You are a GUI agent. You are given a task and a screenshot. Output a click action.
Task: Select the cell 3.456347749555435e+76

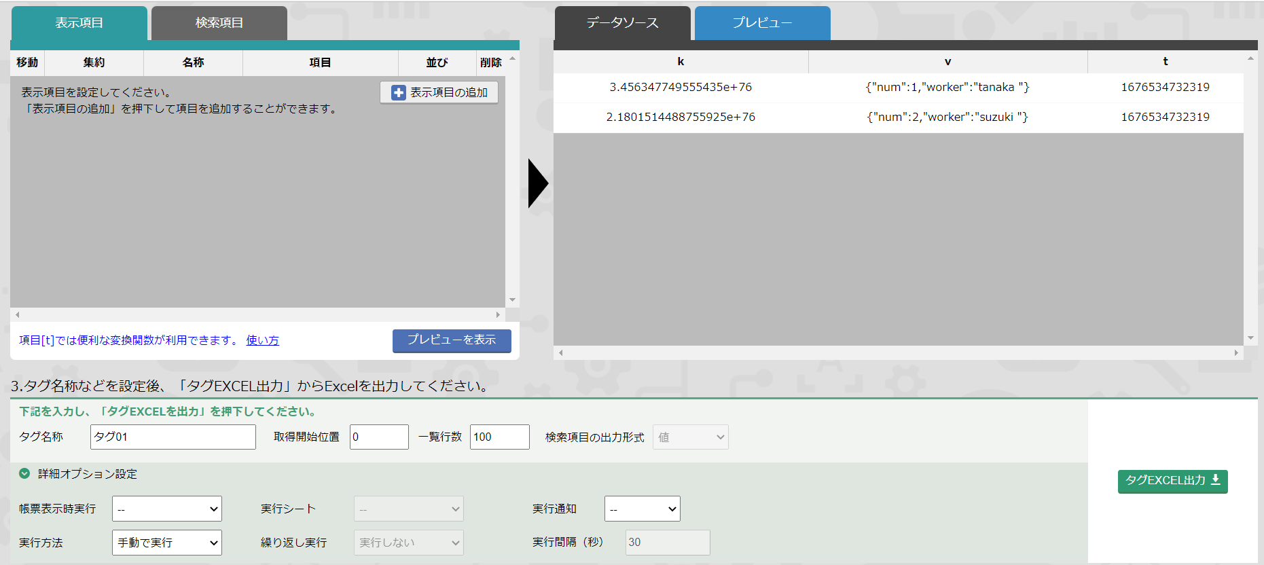[x=681, y=88]
